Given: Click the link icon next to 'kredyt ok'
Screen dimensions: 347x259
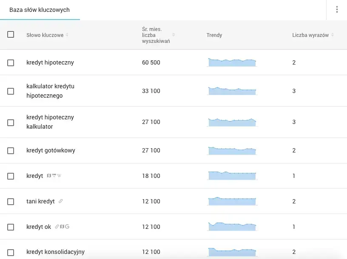Looking at the screenshot, I should [x=57, y=227].
